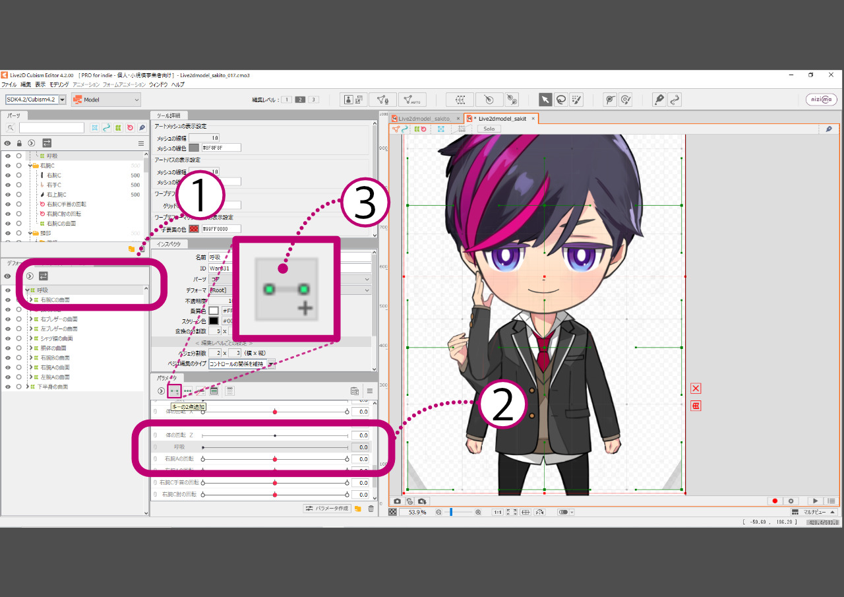Viewport: 844px width, 597px height.
Task: Click the zoom in magnifier icon
Action: (x=478, y=512)
